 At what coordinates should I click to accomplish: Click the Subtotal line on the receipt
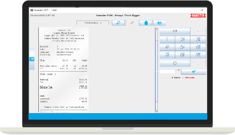[64, 80]
